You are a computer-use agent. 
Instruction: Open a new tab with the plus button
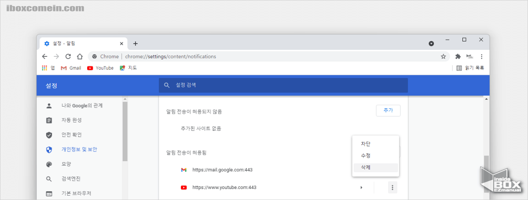point(136,43)
